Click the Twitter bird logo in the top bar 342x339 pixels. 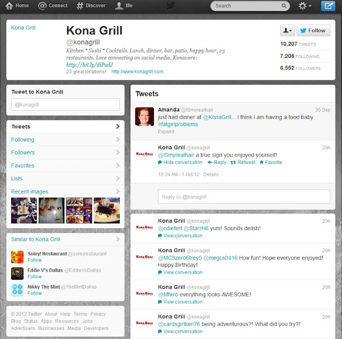tap(171, 6)
